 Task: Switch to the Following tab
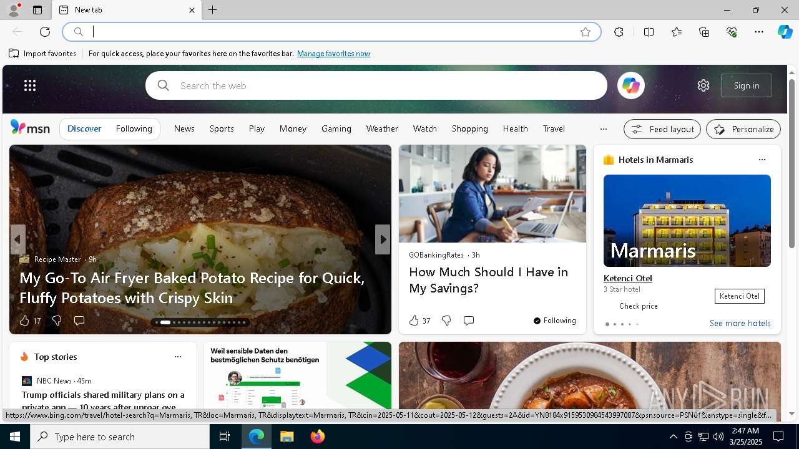tap(134, 128)
